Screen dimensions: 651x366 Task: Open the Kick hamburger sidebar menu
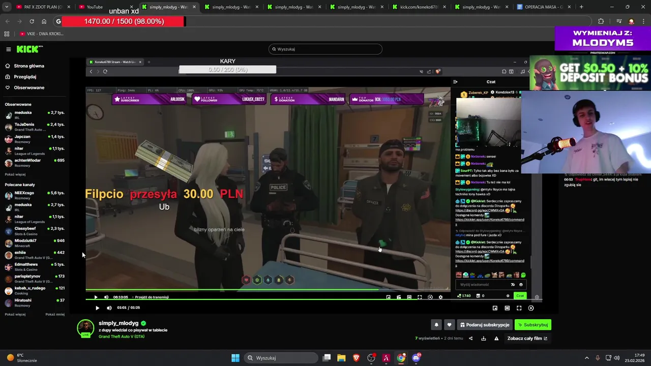click(x=9, y=49)
